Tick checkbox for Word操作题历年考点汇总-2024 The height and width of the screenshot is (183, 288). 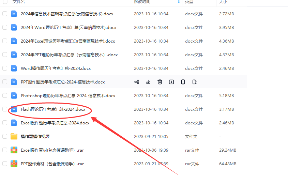tap(5, 68)
